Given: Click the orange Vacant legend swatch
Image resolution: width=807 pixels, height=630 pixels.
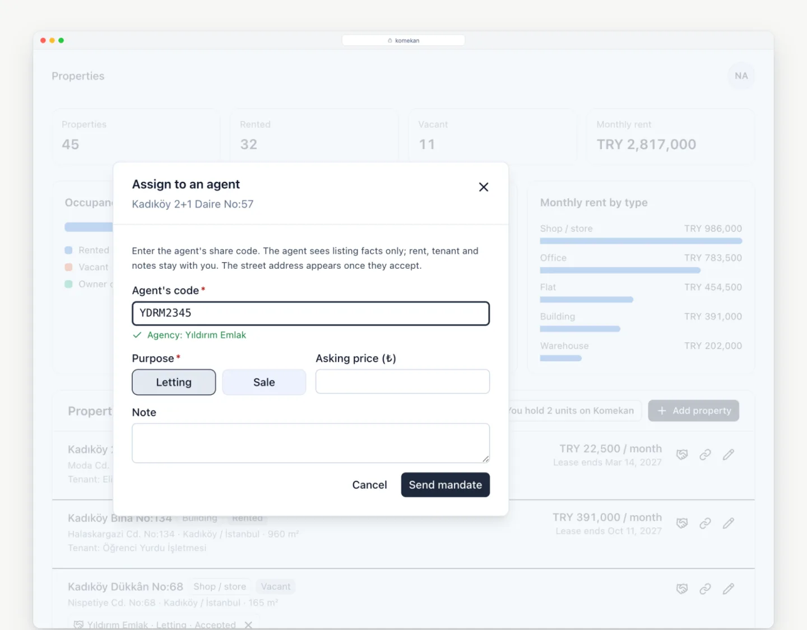Looking at the screenshot, I should 68,267.
